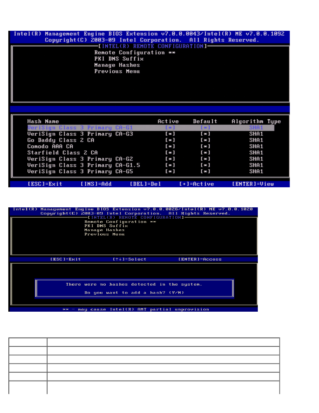Screen dimensions: 319x413
Task: Select hash name Comodo AAA CA
Action: 50,146
